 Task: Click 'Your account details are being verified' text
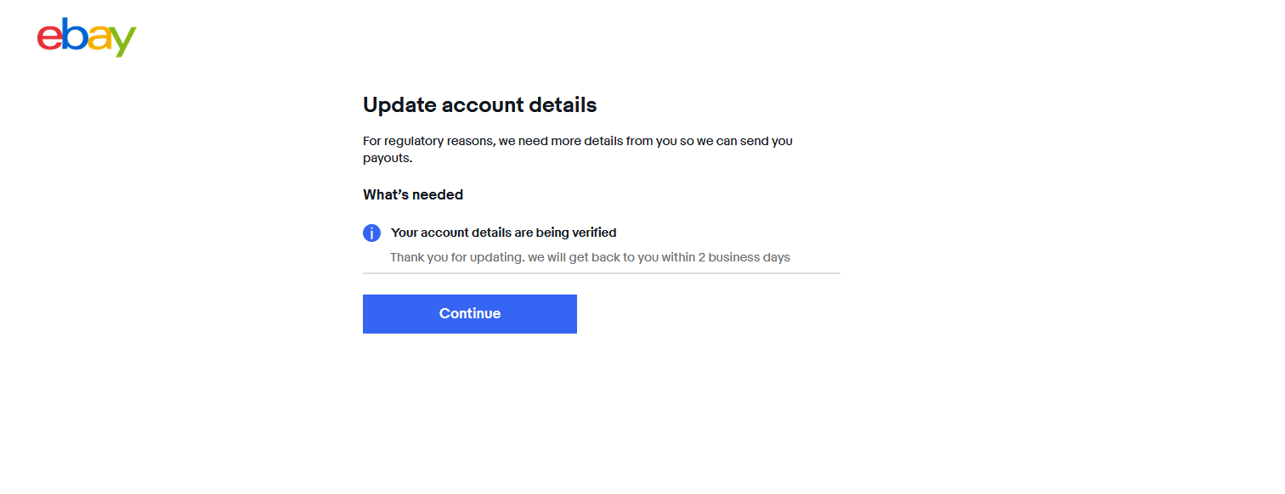503,233
